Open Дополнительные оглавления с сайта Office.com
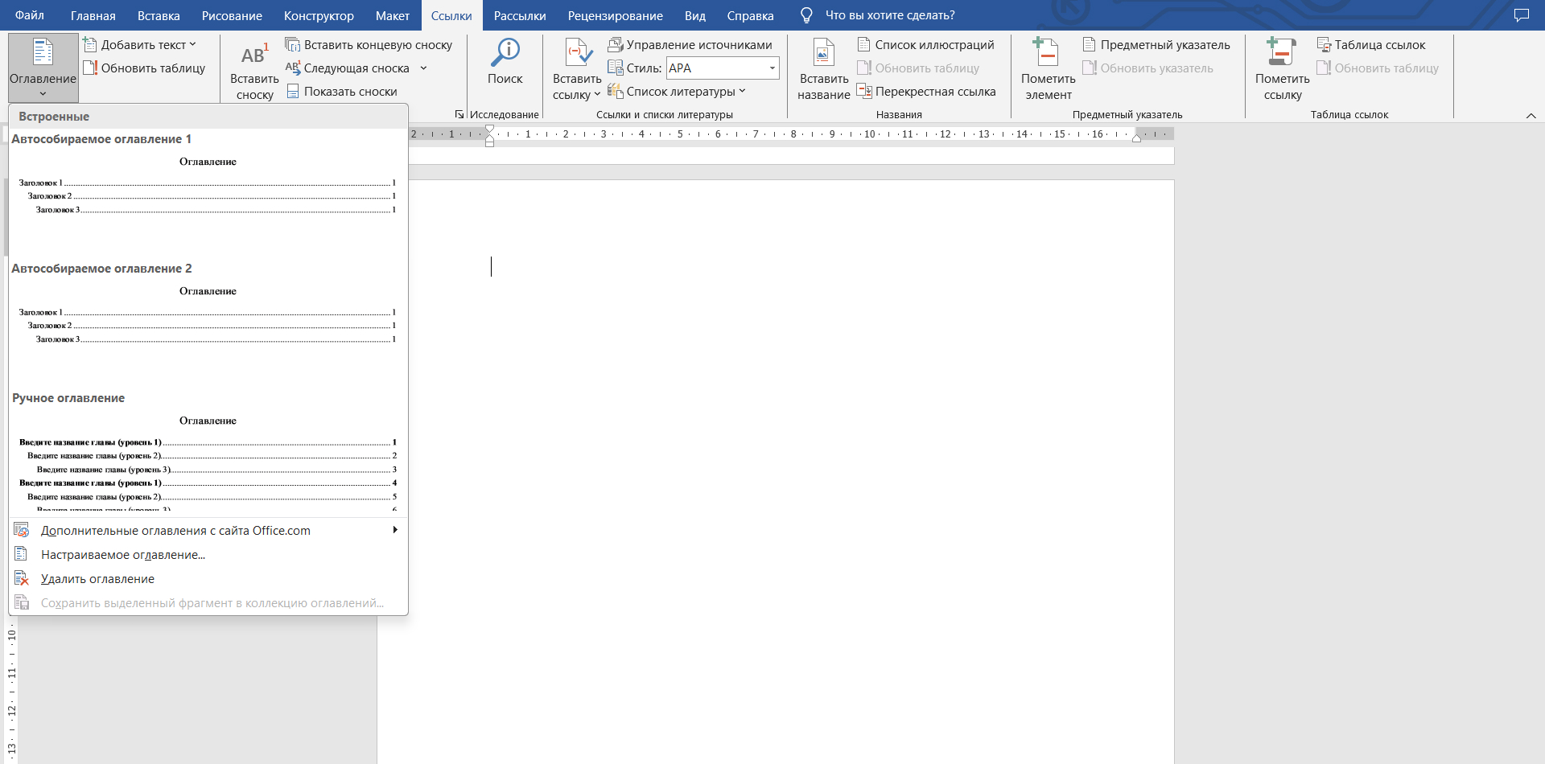1545x764 pixels. 208,531
